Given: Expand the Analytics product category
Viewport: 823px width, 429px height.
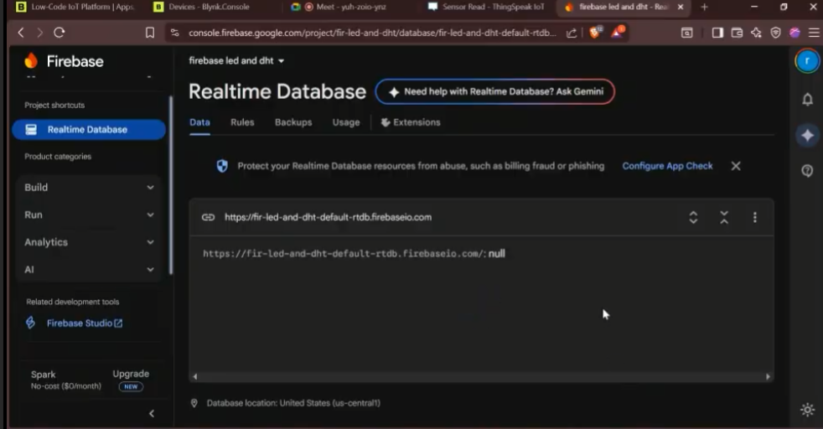Looking at the screenshot, I should pos(89,242).
